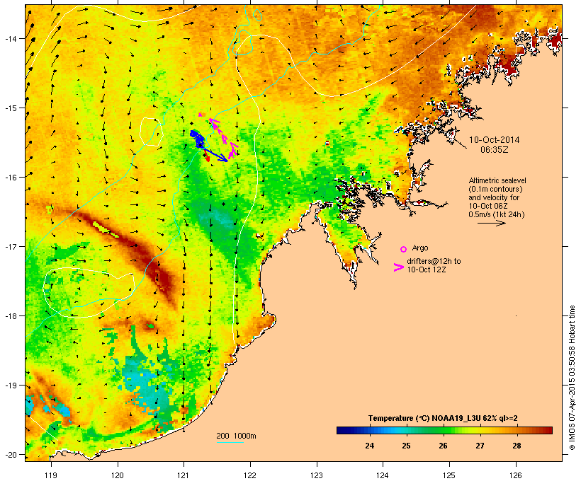Click latitude axis label '-16'

pyautogui.click(x=10, y=177)
